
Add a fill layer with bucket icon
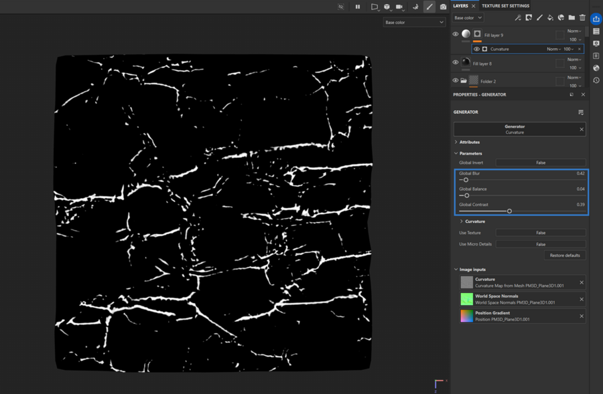point(550,18)
